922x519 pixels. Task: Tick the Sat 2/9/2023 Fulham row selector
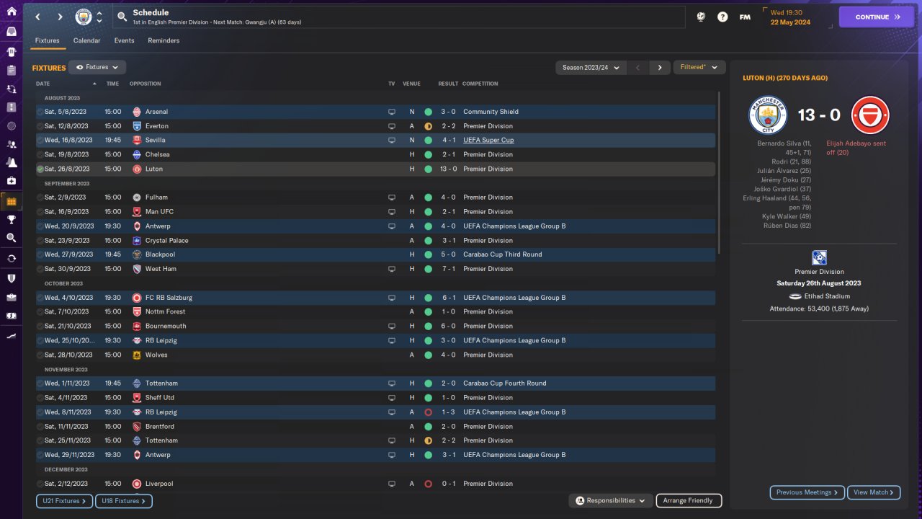tap(40, 198)
